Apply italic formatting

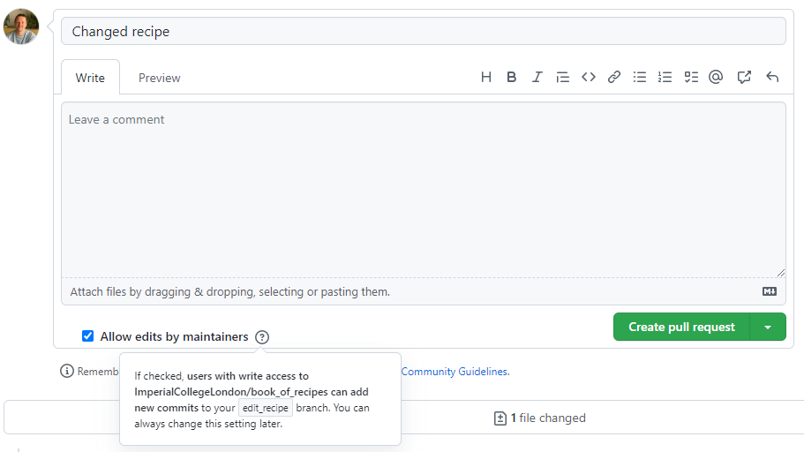537,78
